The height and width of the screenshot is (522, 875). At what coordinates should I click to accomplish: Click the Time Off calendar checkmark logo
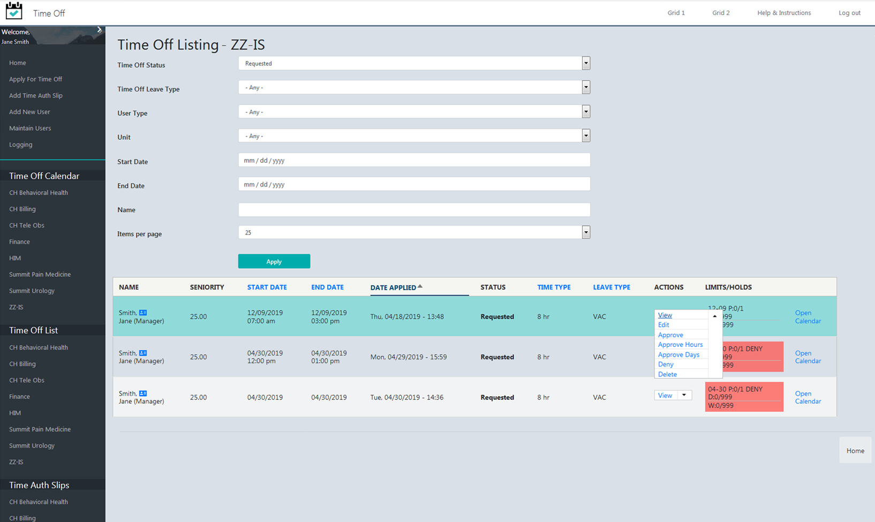pos(14,11)
